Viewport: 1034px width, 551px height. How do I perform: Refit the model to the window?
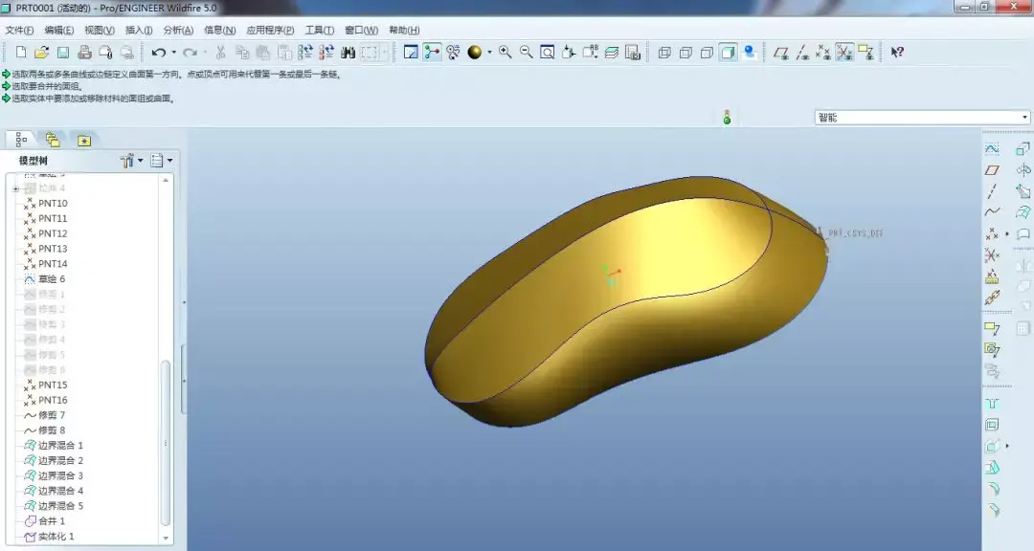coord(548,52)
